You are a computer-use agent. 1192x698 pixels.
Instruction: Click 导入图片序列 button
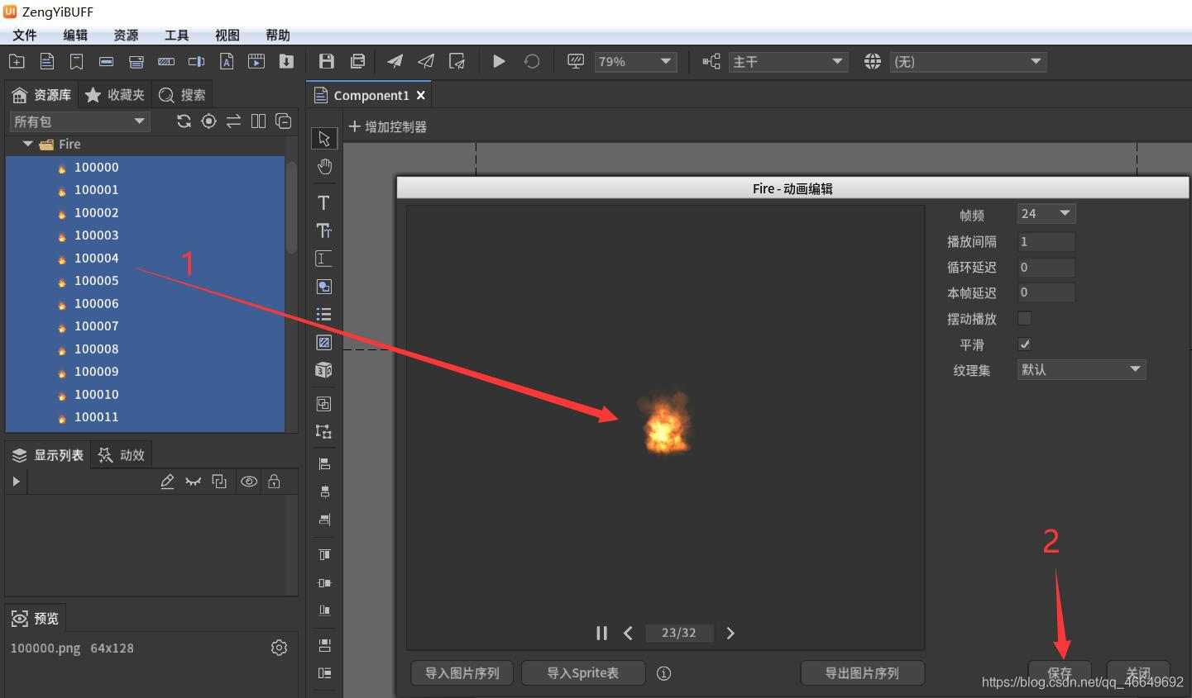pyautogui.click(x=462, y=673)
